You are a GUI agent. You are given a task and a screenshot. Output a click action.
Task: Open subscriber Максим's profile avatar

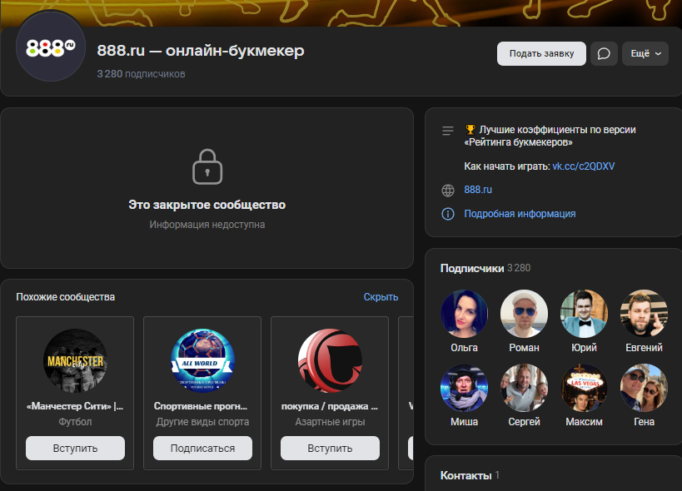(584, 388)
